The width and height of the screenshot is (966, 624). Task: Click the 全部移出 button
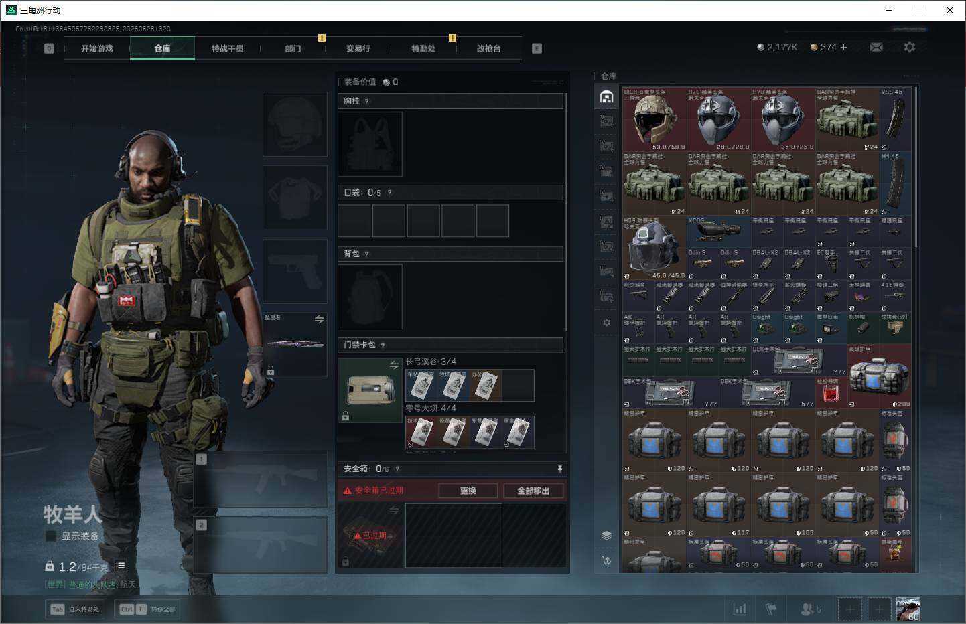pos(533,491)
